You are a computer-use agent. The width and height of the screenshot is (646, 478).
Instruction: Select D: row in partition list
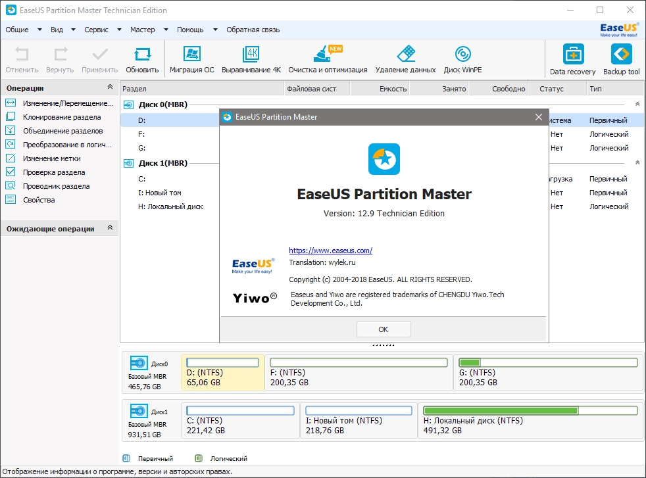click(x=170, y=120)
